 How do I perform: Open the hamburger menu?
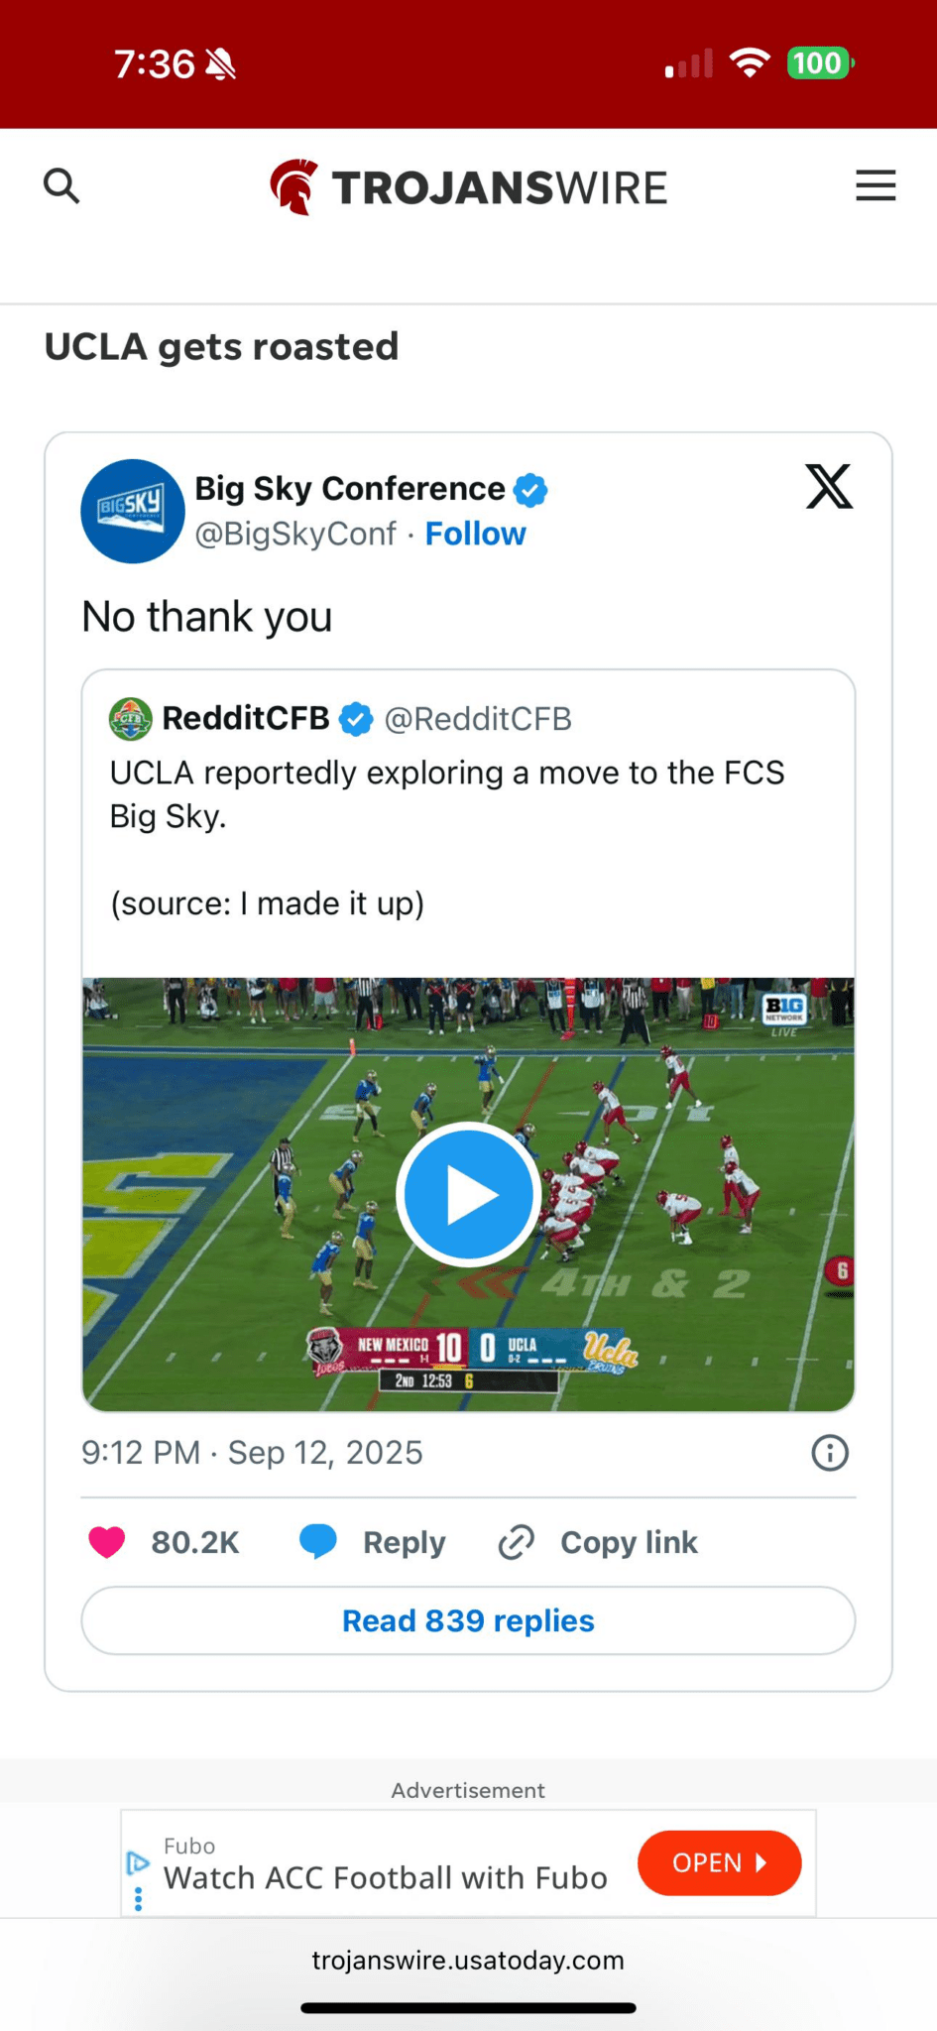[x=876, y=185]
